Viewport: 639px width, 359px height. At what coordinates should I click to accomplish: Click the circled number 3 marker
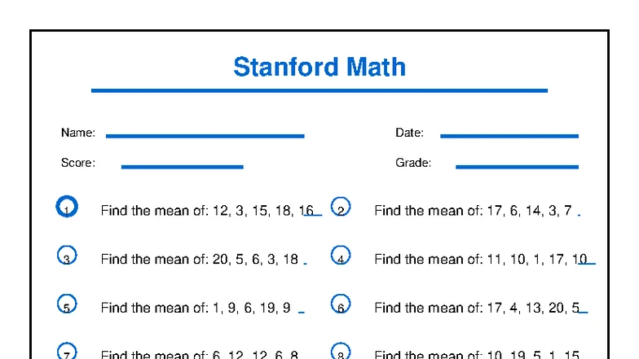click(x=68, y=256)
